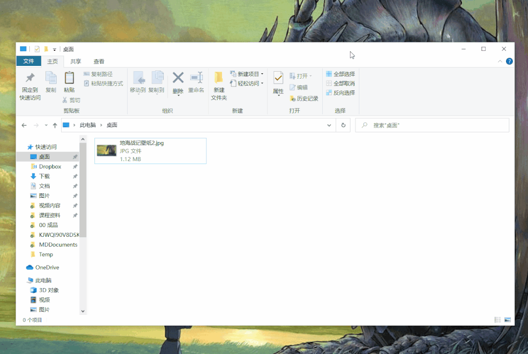Click 反向选择 to invert selection
This screenshot has width=528, height=354.
click(340, 93)
